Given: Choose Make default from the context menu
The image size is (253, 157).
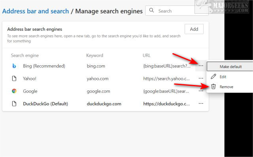Looking at the screenshot, I should click(x=230, y=66).
